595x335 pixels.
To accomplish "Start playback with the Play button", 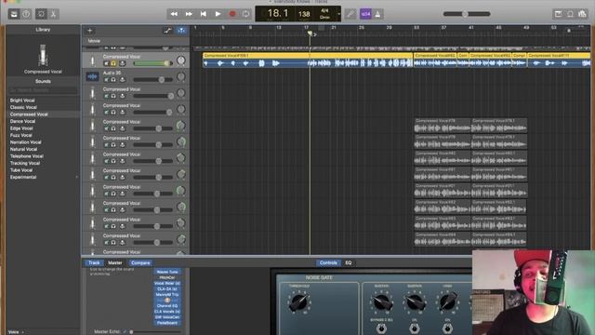I will (218, 14).
